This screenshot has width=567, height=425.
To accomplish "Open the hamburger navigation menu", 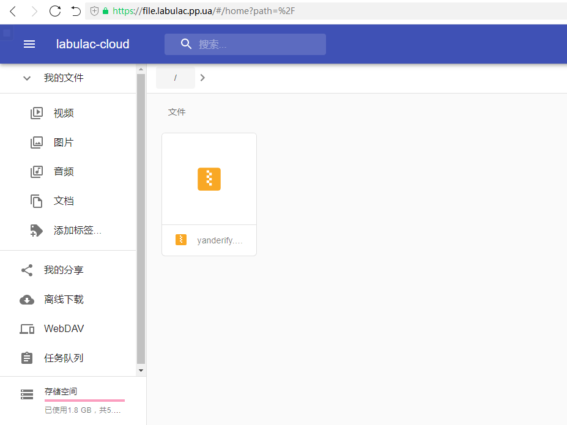I will click(29, 44).
